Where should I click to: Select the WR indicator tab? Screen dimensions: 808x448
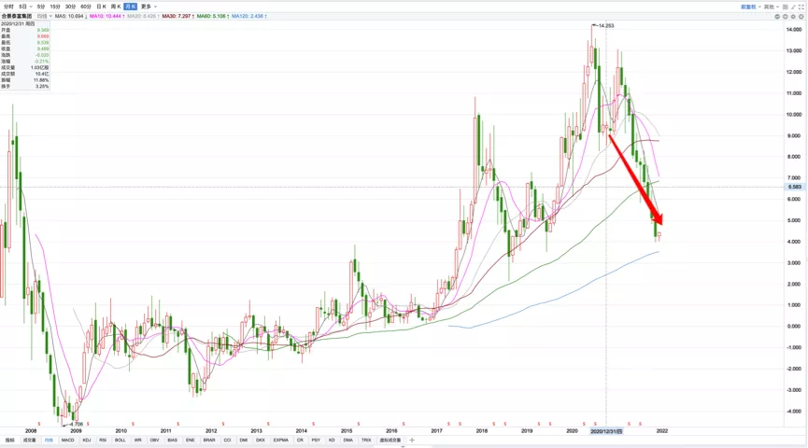pos(137,441)
